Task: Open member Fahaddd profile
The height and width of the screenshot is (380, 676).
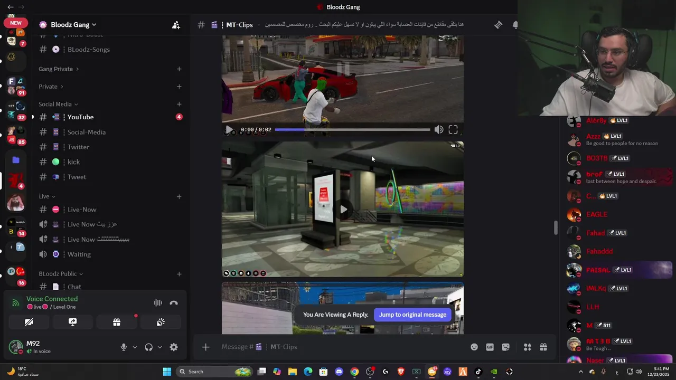Action: 618,251
